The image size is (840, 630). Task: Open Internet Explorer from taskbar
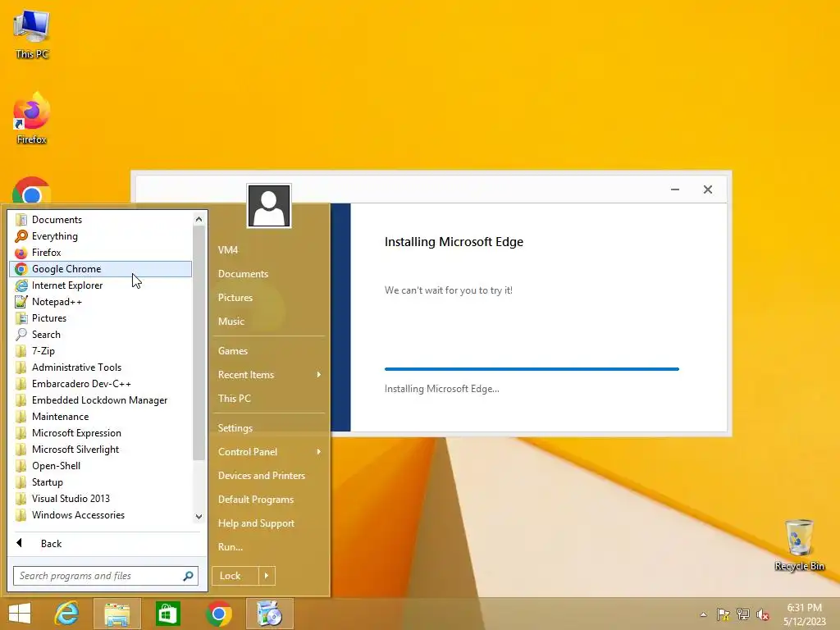[67, 614]
